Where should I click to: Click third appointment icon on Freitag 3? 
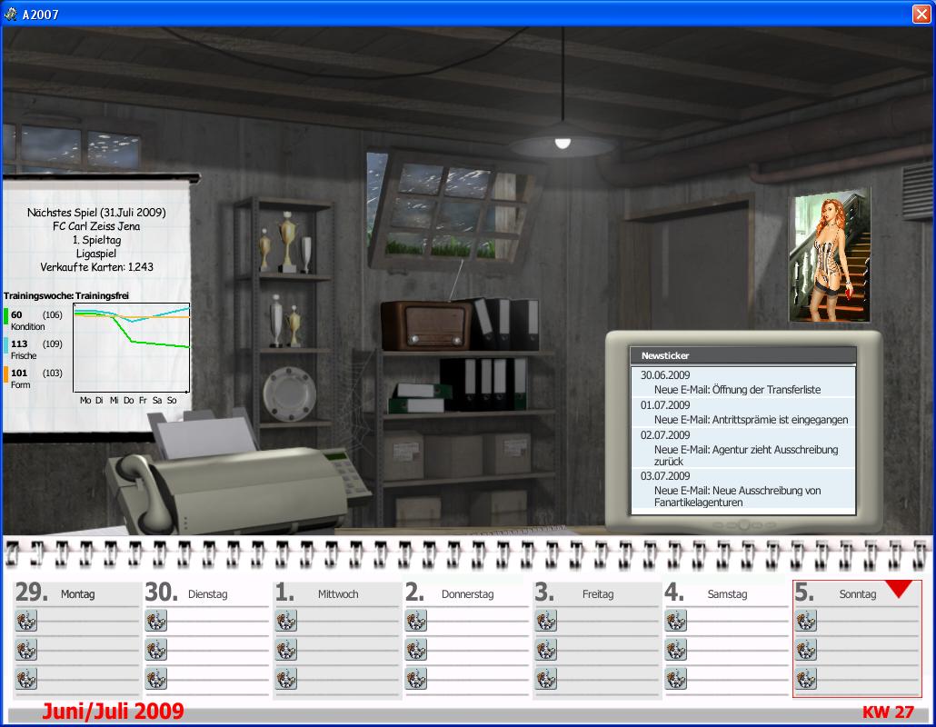coord(546,679)
